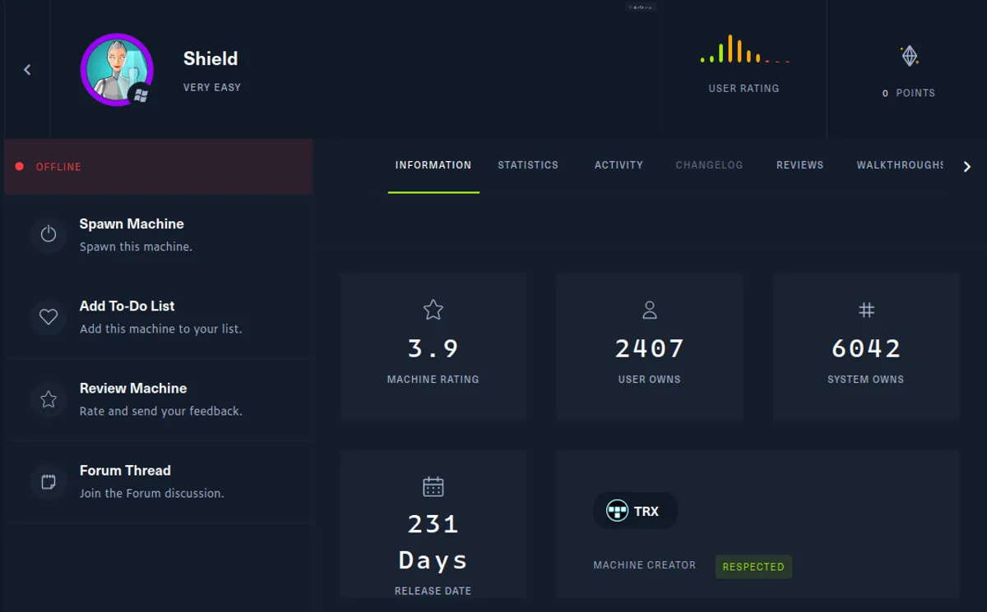Open the Forum Thread chat icon
Viewport: 987px width, 612px height.
click(x=49, y=481)
